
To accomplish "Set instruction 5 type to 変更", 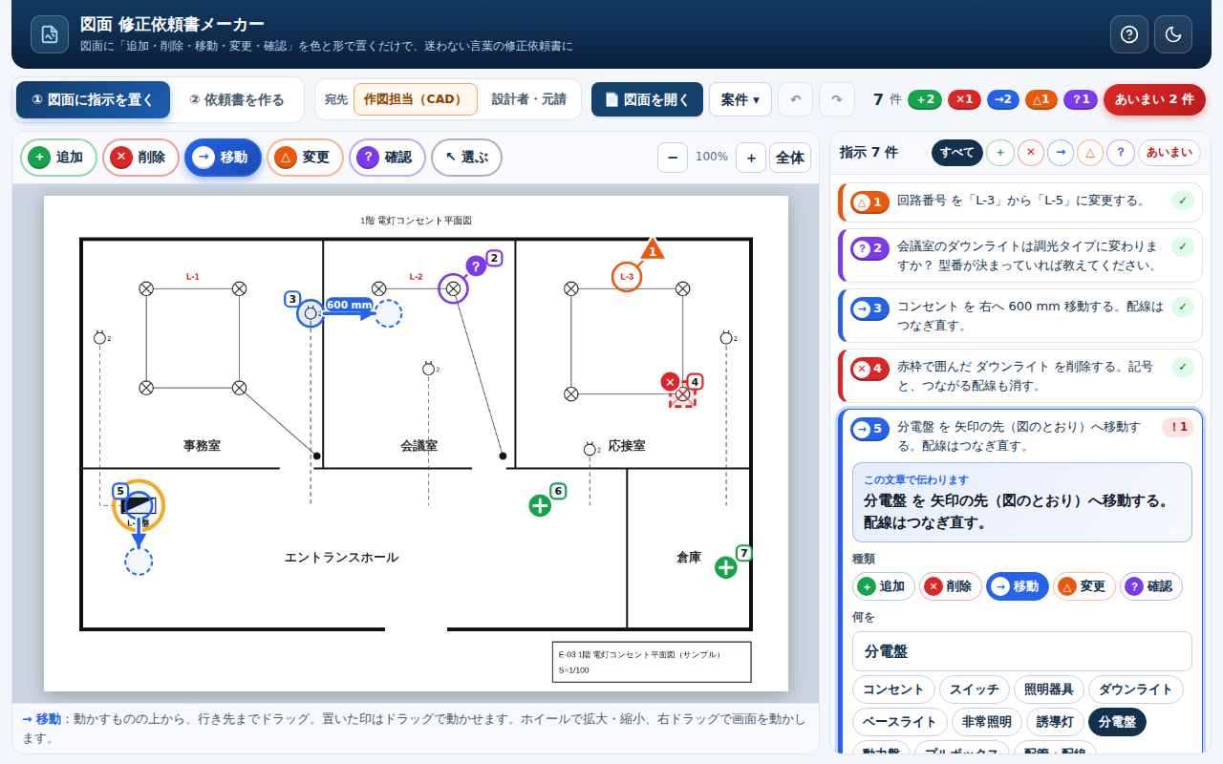I will pyautogui.click(x=1084, y=586).
